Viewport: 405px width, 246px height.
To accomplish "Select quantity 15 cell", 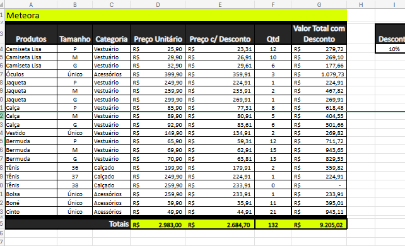I will click(x=273, y=150).
